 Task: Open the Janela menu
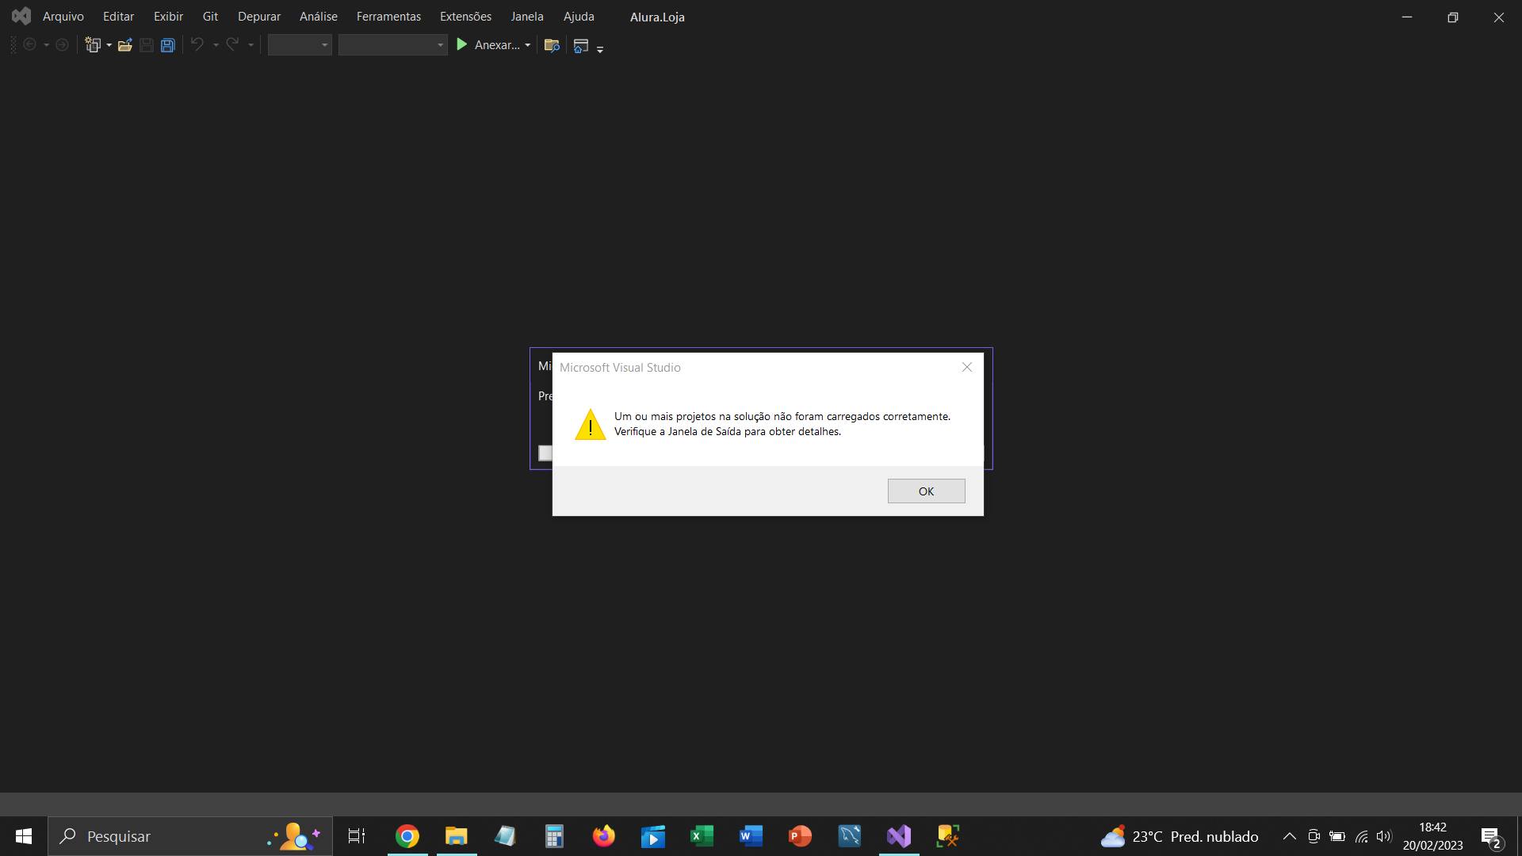(x=527, y=17)
